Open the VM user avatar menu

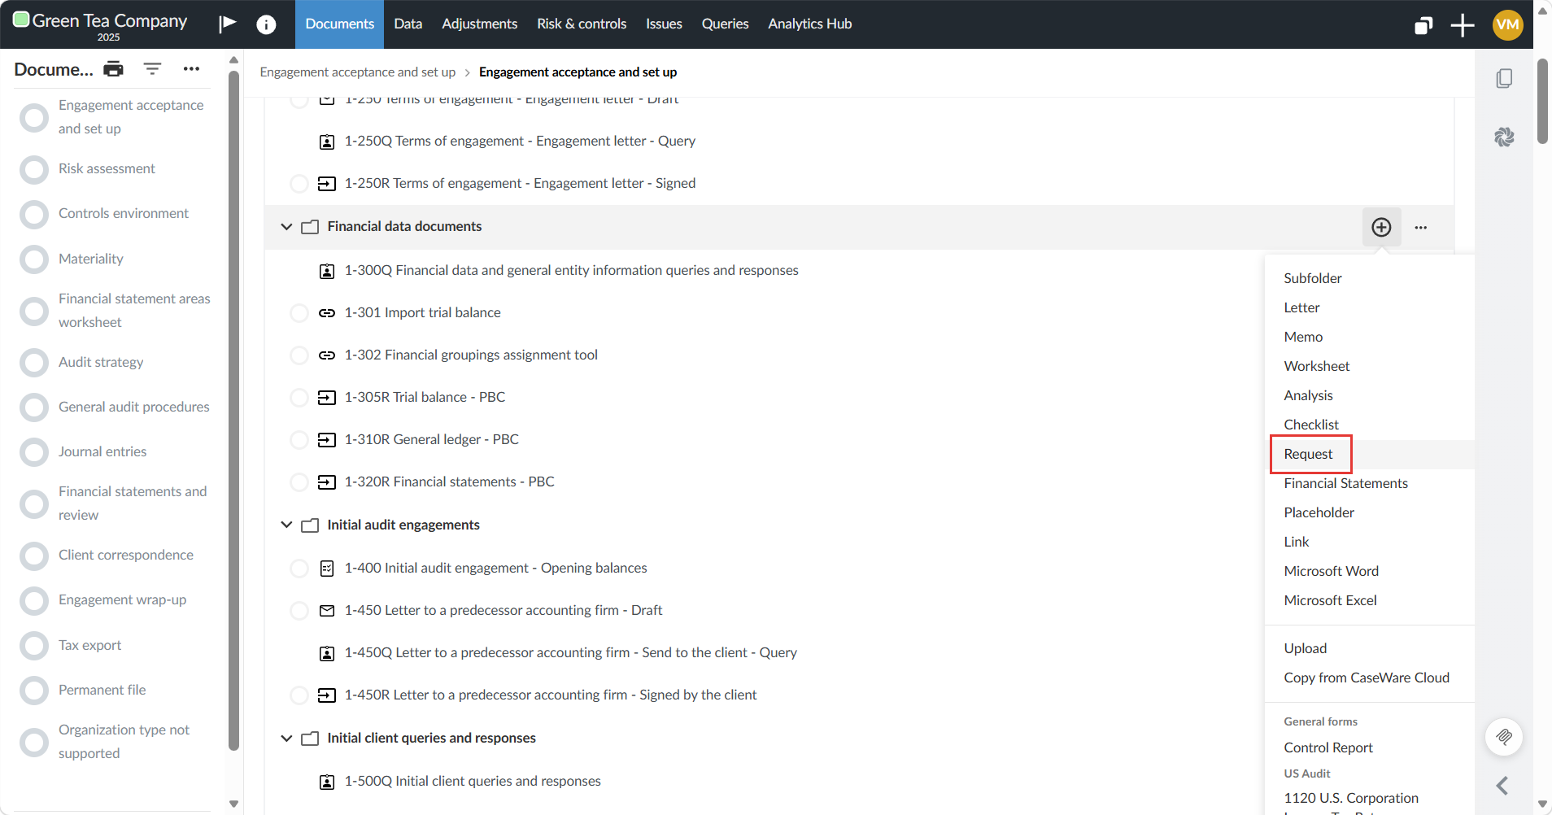pyautogui.click(x=1507, y=24)
